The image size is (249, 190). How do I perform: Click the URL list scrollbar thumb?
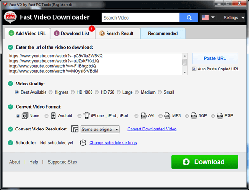click(x=185, y=62)
